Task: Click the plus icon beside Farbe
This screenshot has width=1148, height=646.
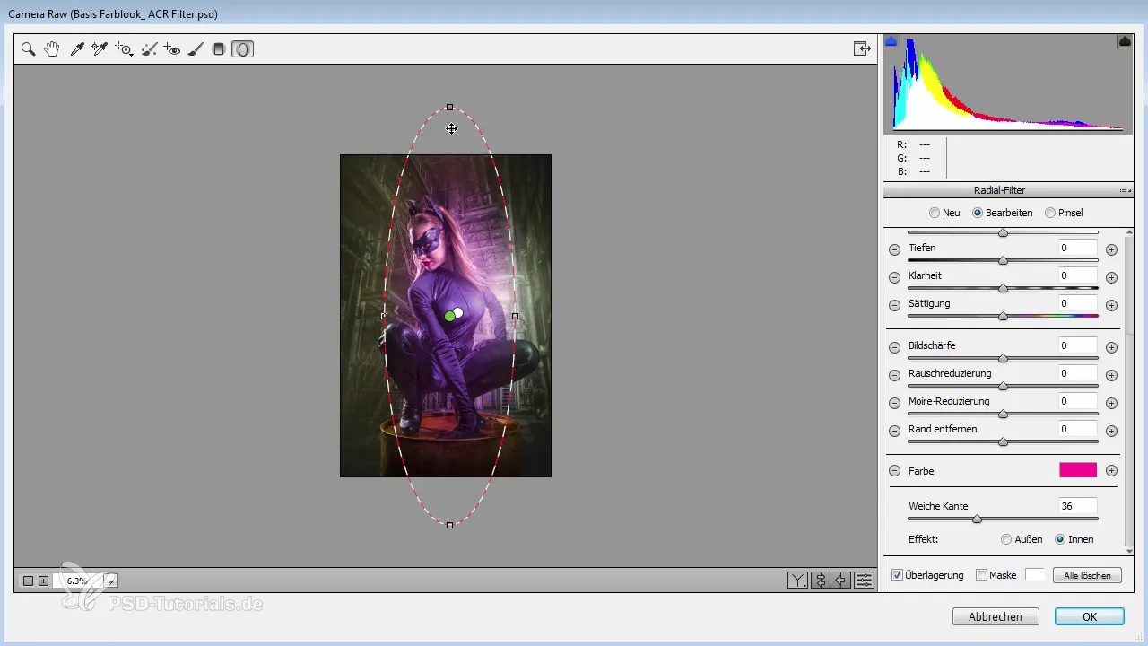Action: click(x=1111, y=471)
